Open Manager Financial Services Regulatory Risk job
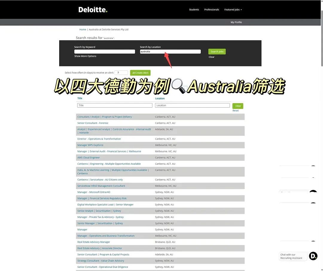This screenshot has height=271, width=323. [102, 198]
